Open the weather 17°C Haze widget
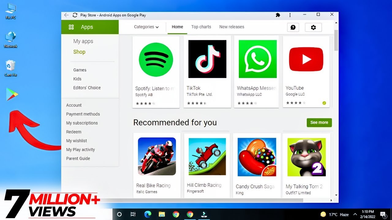This screenshot has width=392, height=220. [334, 214]
